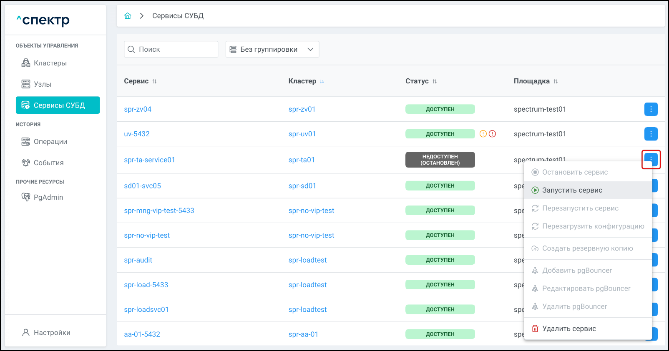
Task: Sort by Кластер column using its icon
Action: (x=322, y=81)
